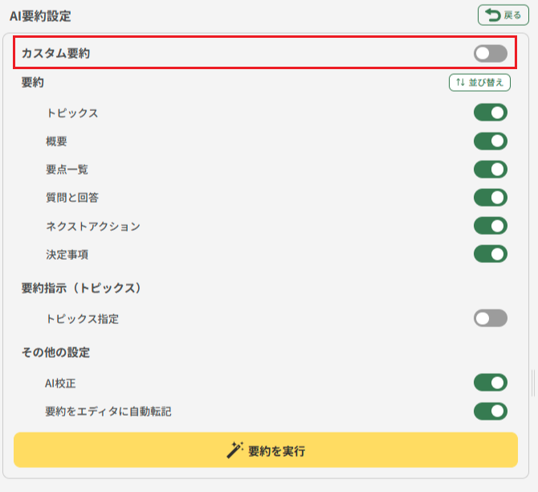The height and width of the screenshot is (492, 538).
Task: Disable the 概要 toggle
Action: 490,141
